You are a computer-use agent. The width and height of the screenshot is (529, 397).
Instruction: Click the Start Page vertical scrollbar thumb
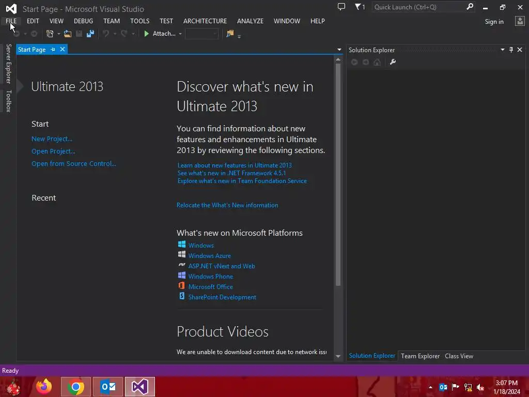pos(338,174)
